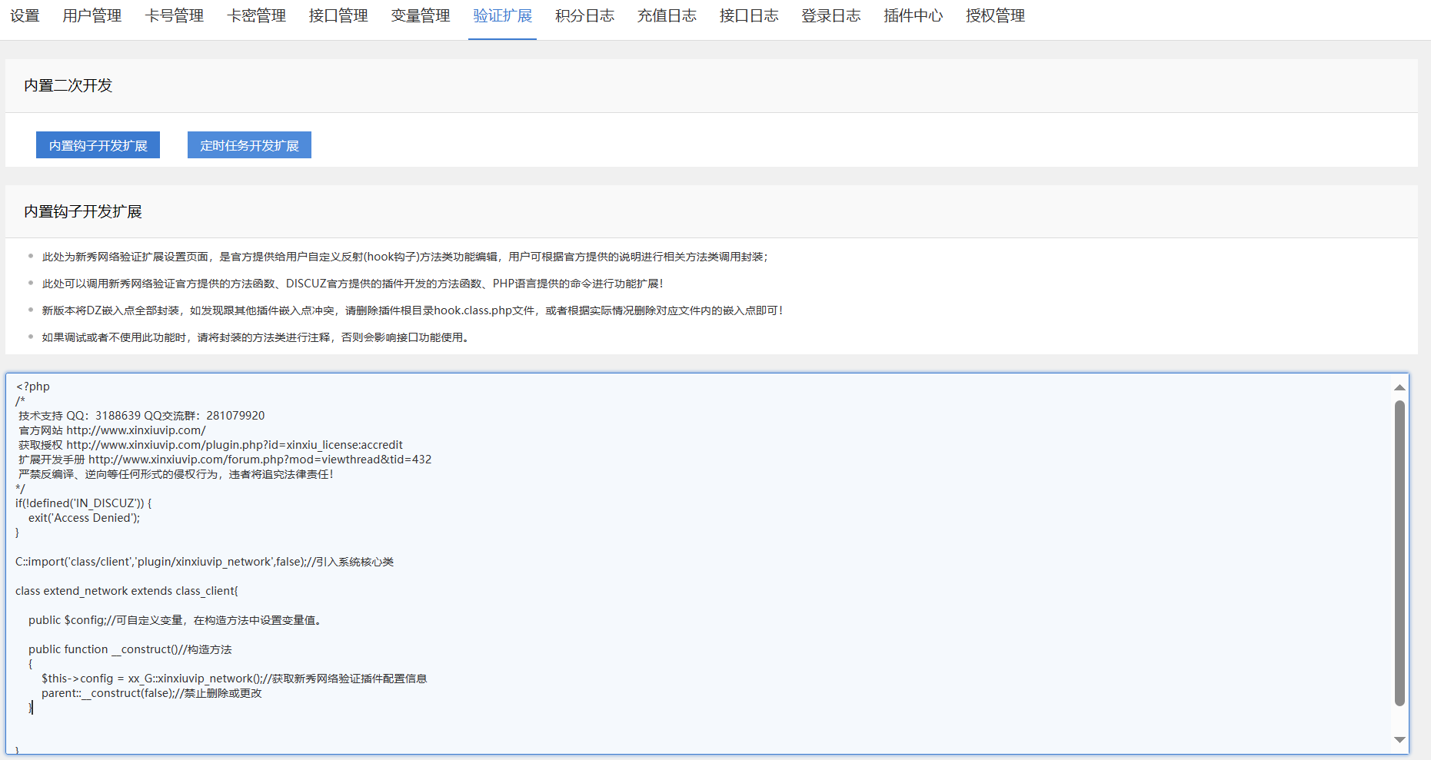Switch to 接口日志 tab

pos(749,16)
